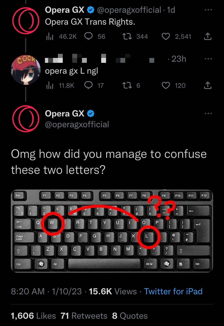Unlike the tweet with 2,541 likes

tap(166, 36)
